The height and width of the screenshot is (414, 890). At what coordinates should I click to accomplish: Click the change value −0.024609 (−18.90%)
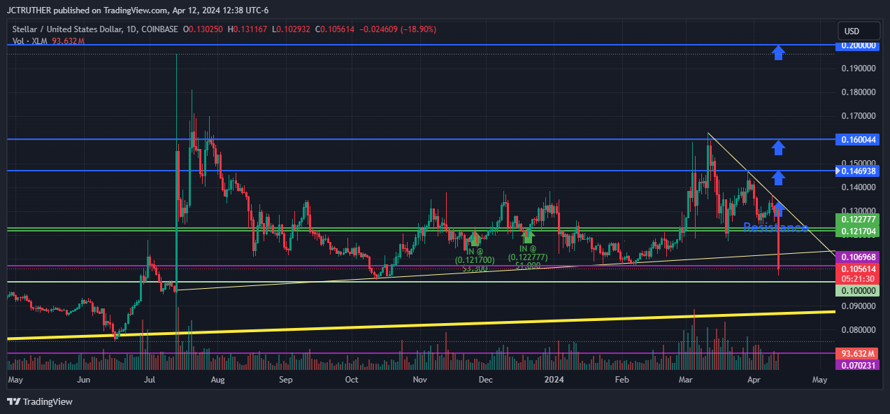(x=398, y=30)
